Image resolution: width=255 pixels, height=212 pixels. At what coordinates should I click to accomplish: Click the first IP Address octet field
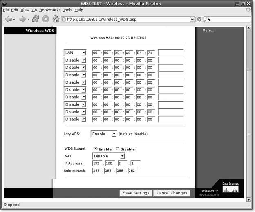tap(98, 163)
